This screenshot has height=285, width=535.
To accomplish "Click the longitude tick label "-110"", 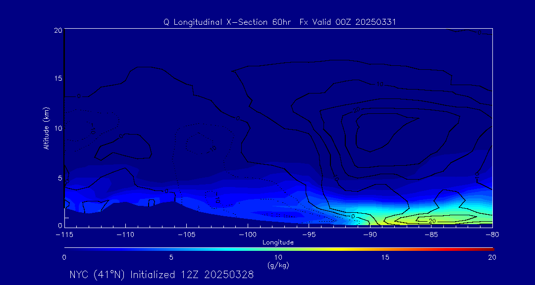I will (125, 235).
